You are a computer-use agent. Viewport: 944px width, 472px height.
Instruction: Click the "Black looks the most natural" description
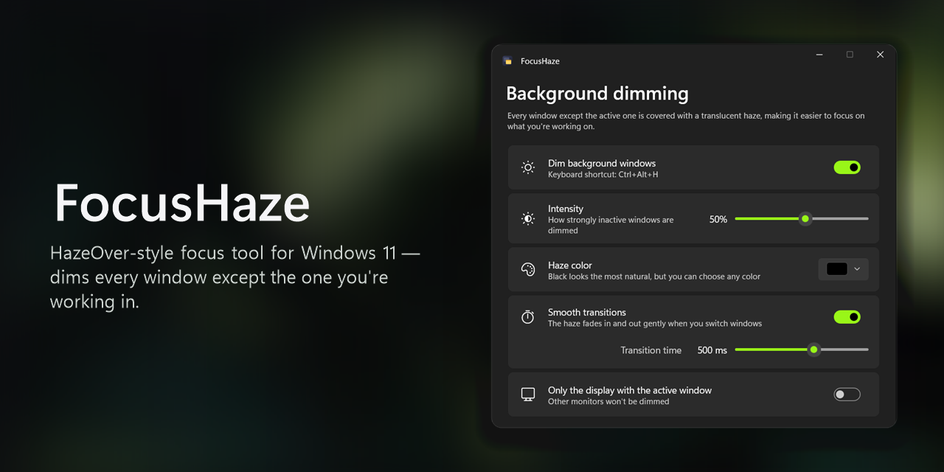[x=654, y=277]
